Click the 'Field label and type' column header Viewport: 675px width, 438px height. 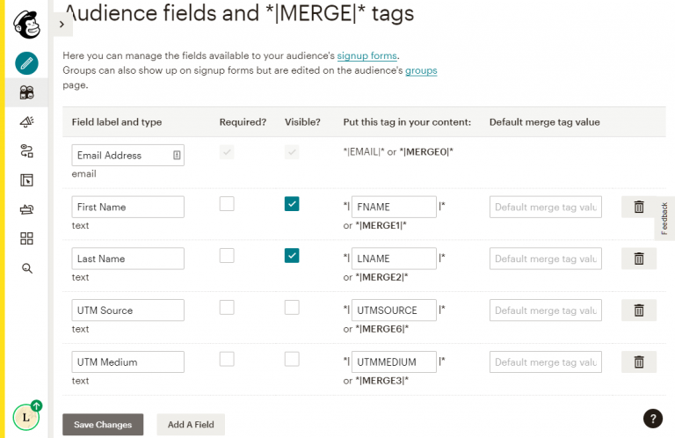117,122
